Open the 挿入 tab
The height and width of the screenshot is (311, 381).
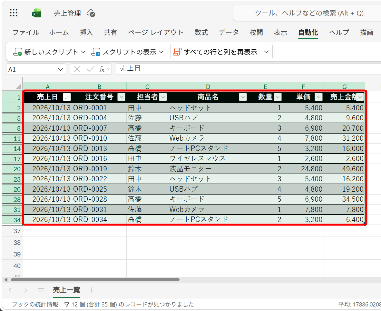pyautogui.click(x=86, y=32)
